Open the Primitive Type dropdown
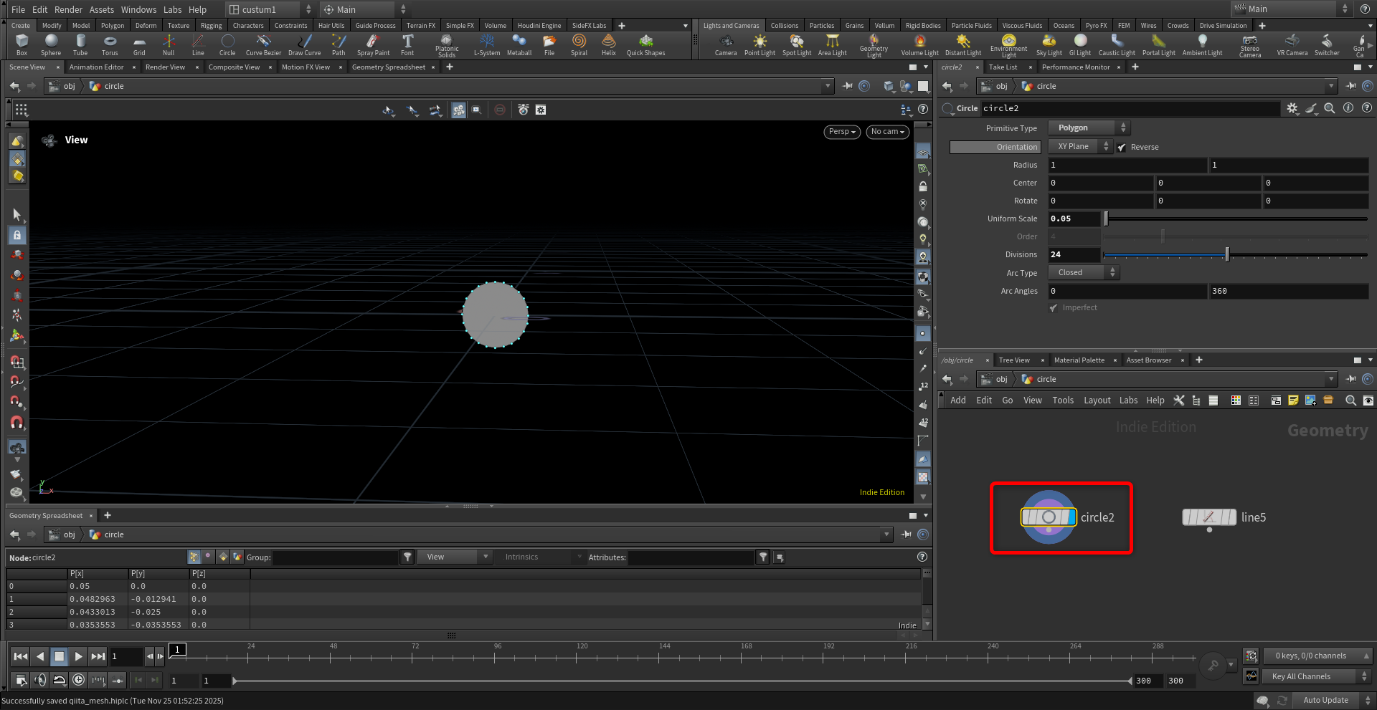This screenshot has width=1377, height=710. coord(1089,128)
